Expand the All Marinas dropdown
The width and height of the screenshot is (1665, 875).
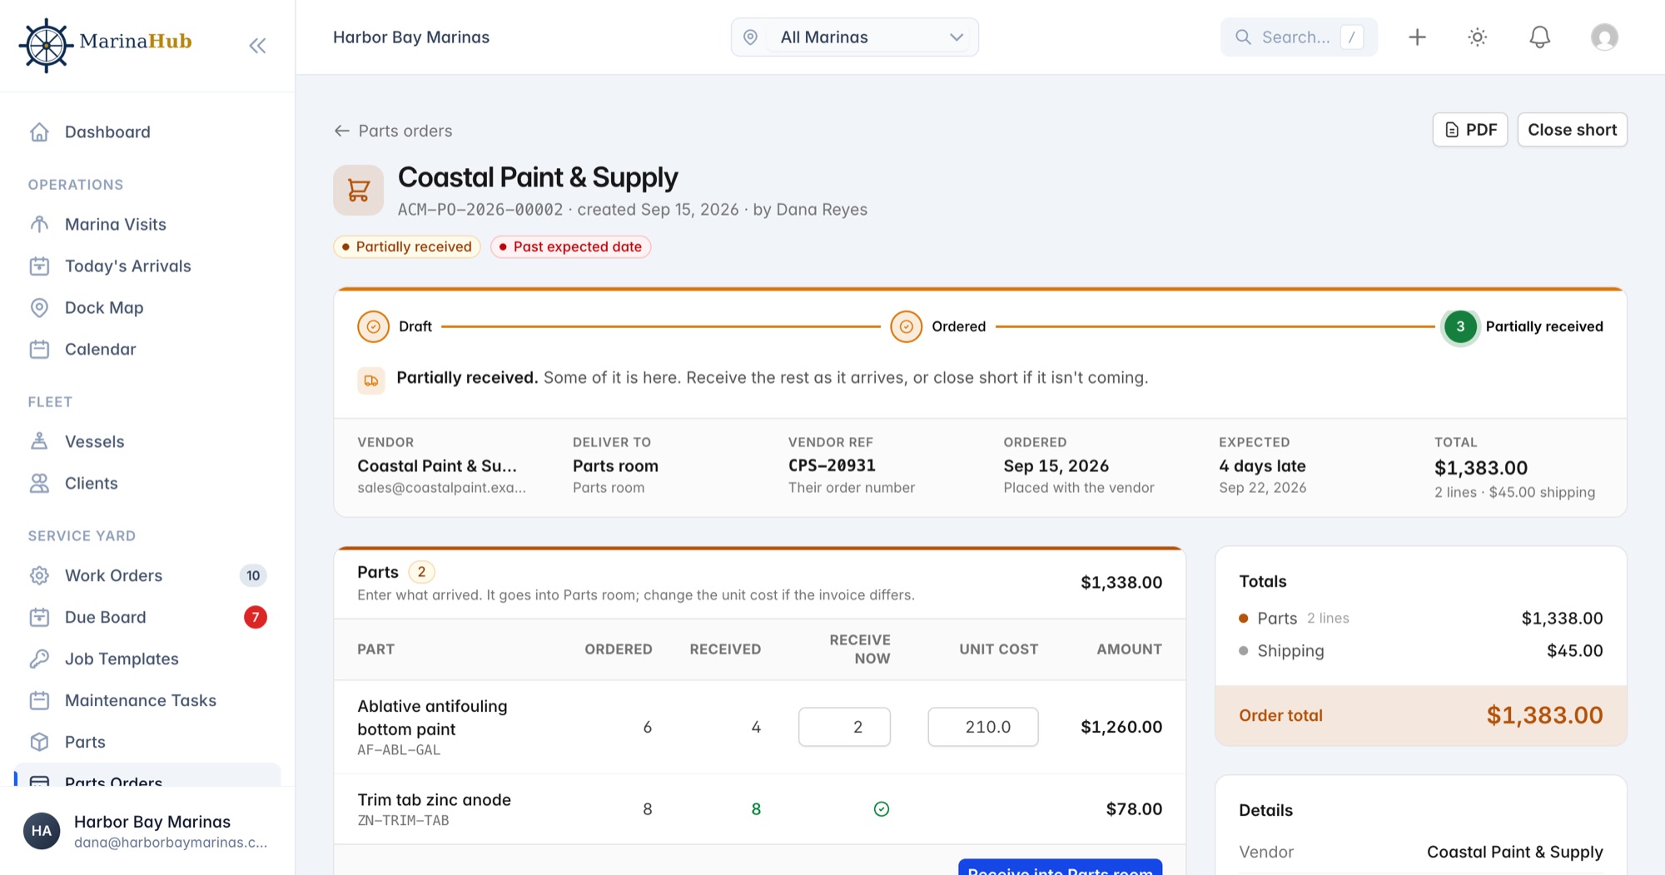[854, 37]
